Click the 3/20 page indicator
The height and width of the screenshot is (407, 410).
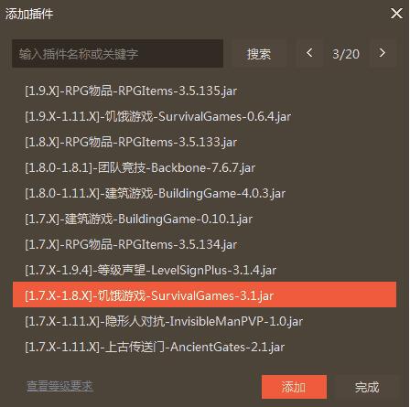pyautogui.click(x=346, y=54)
